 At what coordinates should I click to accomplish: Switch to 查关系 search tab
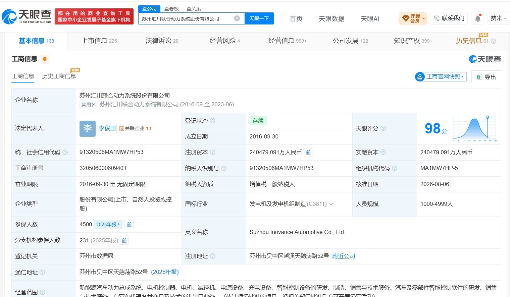[x=194, y=9]
